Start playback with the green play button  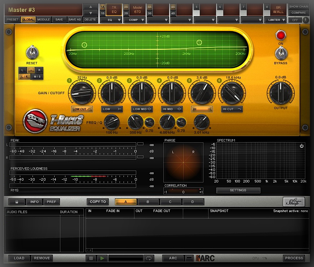tap(102, 258)
